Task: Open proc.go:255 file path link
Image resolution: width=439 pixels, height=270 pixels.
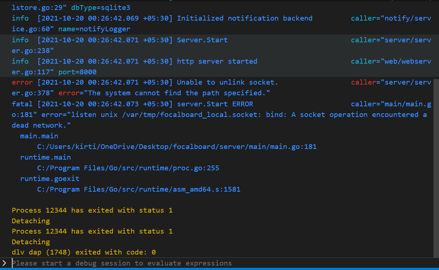Action: pos(128,168)
